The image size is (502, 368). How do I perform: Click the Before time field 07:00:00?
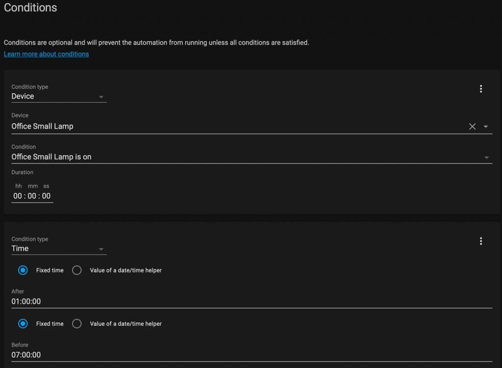click(x=251, y=355)
